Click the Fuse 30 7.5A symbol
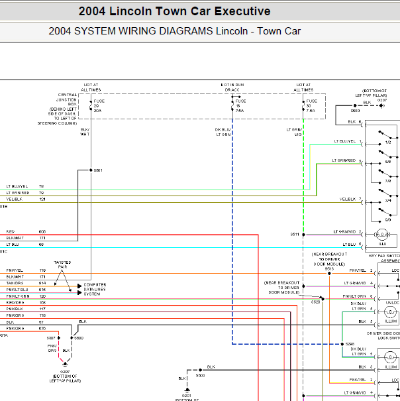 pyautogui.click(x=303, y=105)
